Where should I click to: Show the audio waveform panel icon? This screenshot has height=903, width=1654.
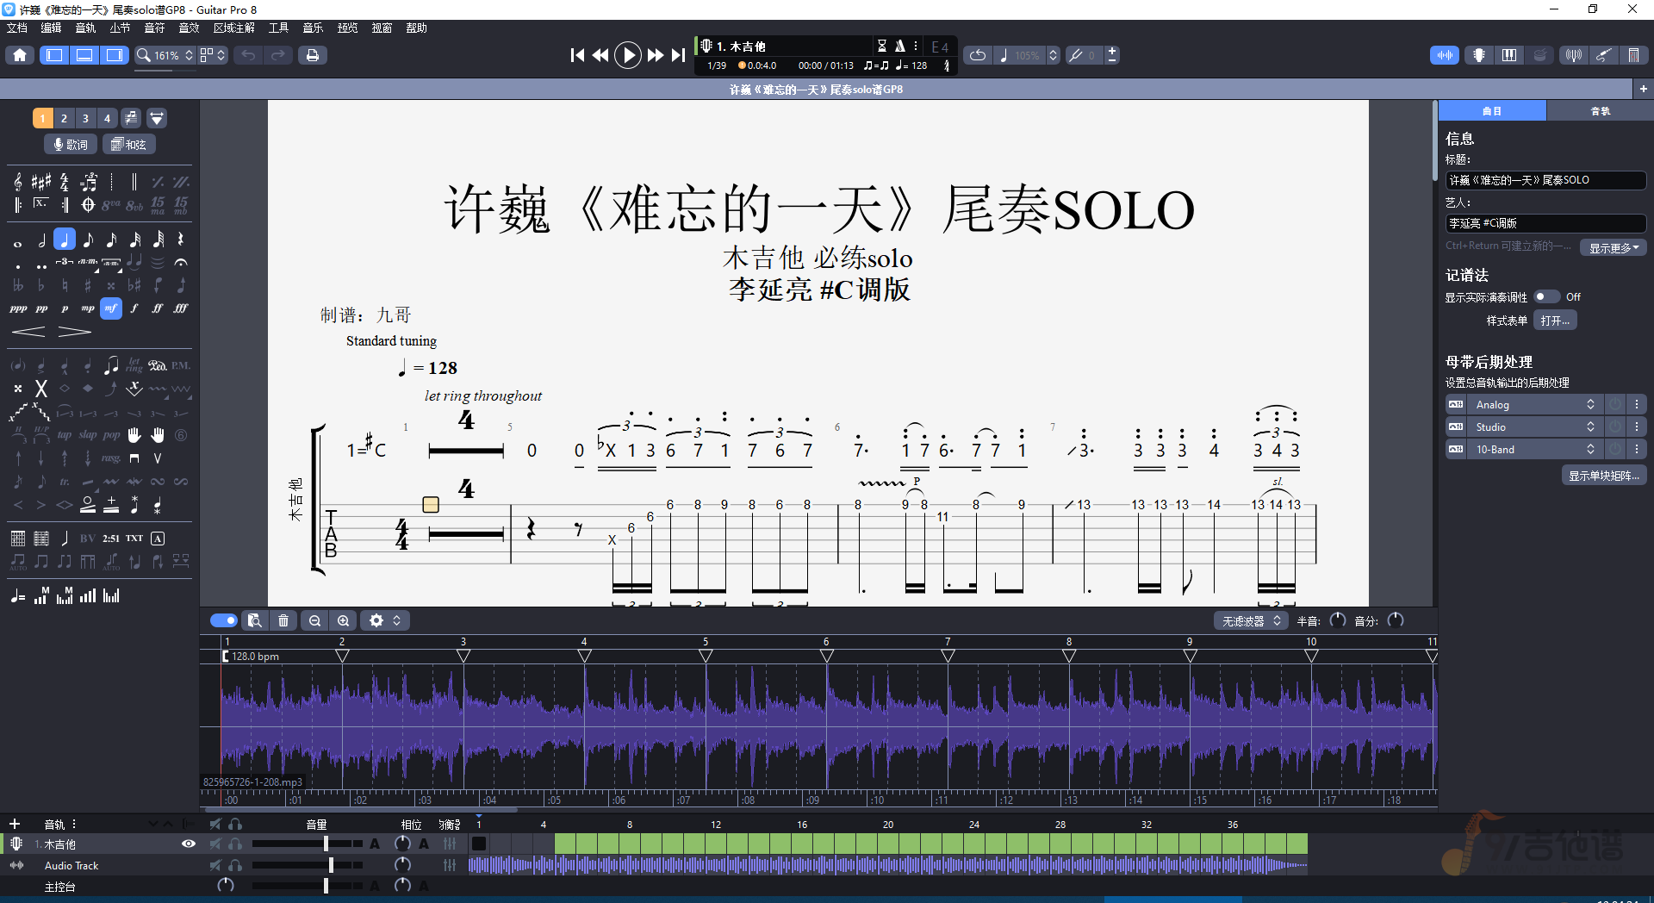click(x=1445, y=55)
